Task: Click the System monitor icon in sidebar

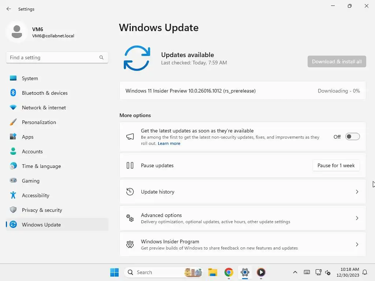Action: coord(13,78)
